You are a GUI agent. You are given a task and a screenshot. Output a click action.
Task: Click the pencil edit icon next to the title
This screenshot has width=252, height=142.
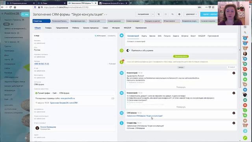pyautogui.click(x=105, y=15)
